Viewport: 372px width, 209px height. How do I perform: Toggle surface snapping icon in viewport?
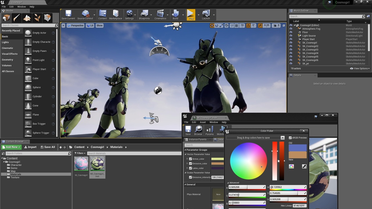tap(231, 26)
